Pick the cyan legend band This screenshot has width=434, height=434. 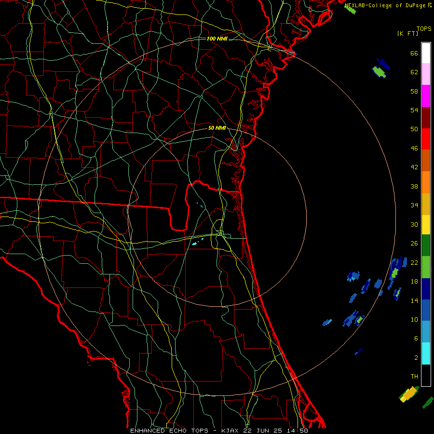[x=426, y=353]
